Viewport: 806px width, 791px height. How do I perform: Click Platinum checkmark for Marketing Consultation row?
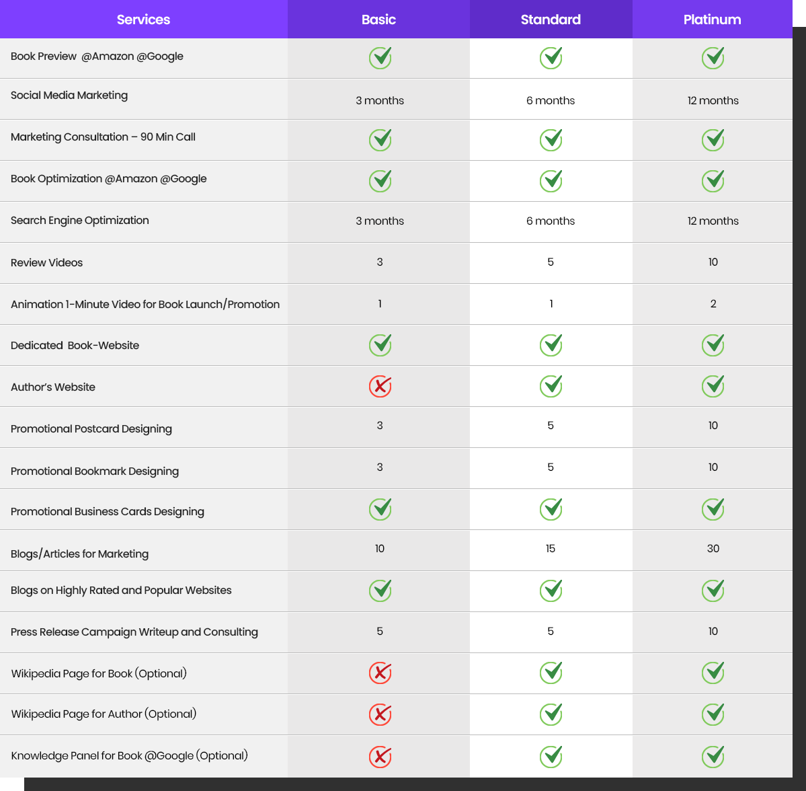pos(713,140)
